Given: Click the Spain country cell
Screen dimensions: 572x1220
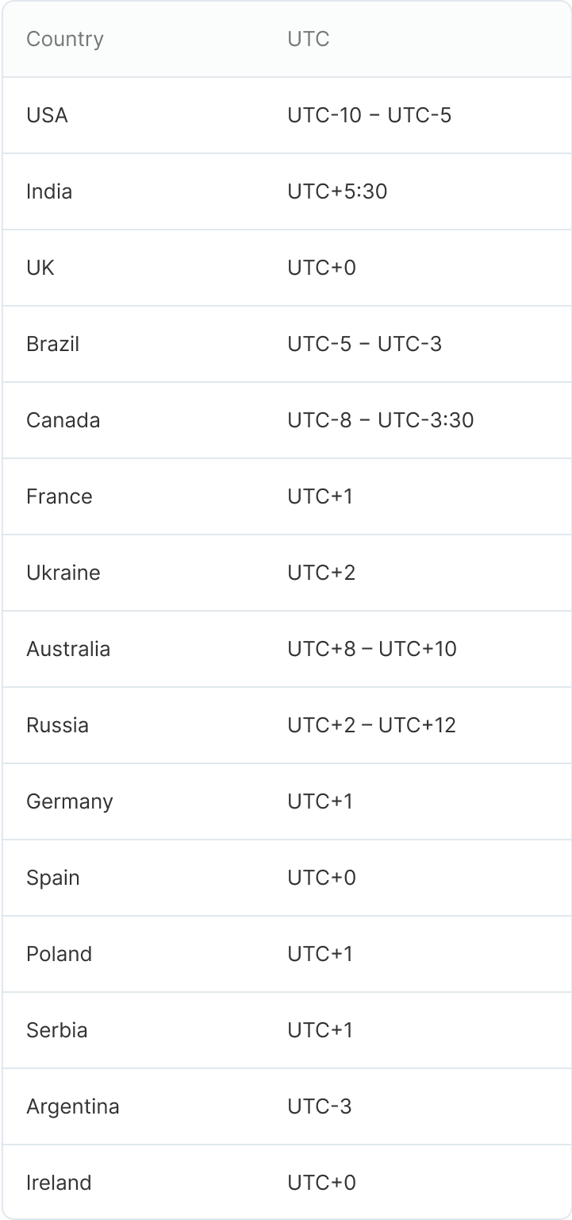Looking at the screenshot, I should [x=53, y=878].
